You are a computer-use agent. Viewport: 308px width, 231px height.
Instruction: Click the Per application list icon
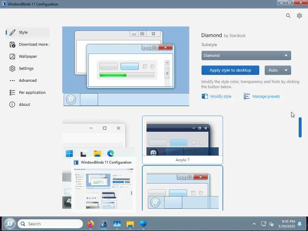tap(12, 93)
